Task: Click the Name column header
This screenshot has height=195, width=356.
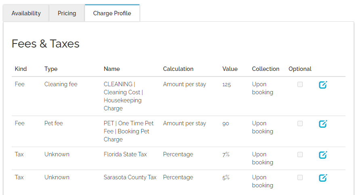Action: click(x=112, y=69)
